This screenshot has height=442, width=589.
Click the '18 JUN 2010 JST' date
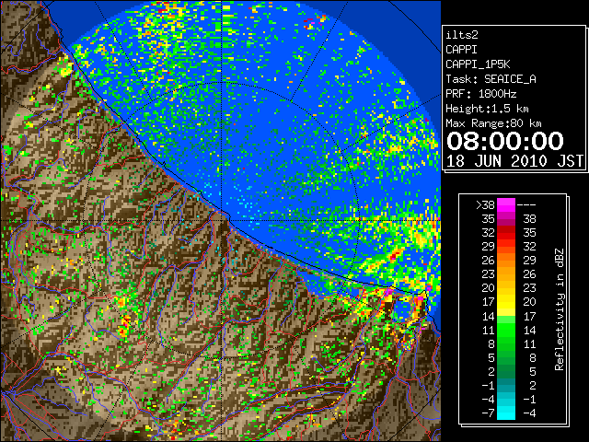[x=514, y=161]
